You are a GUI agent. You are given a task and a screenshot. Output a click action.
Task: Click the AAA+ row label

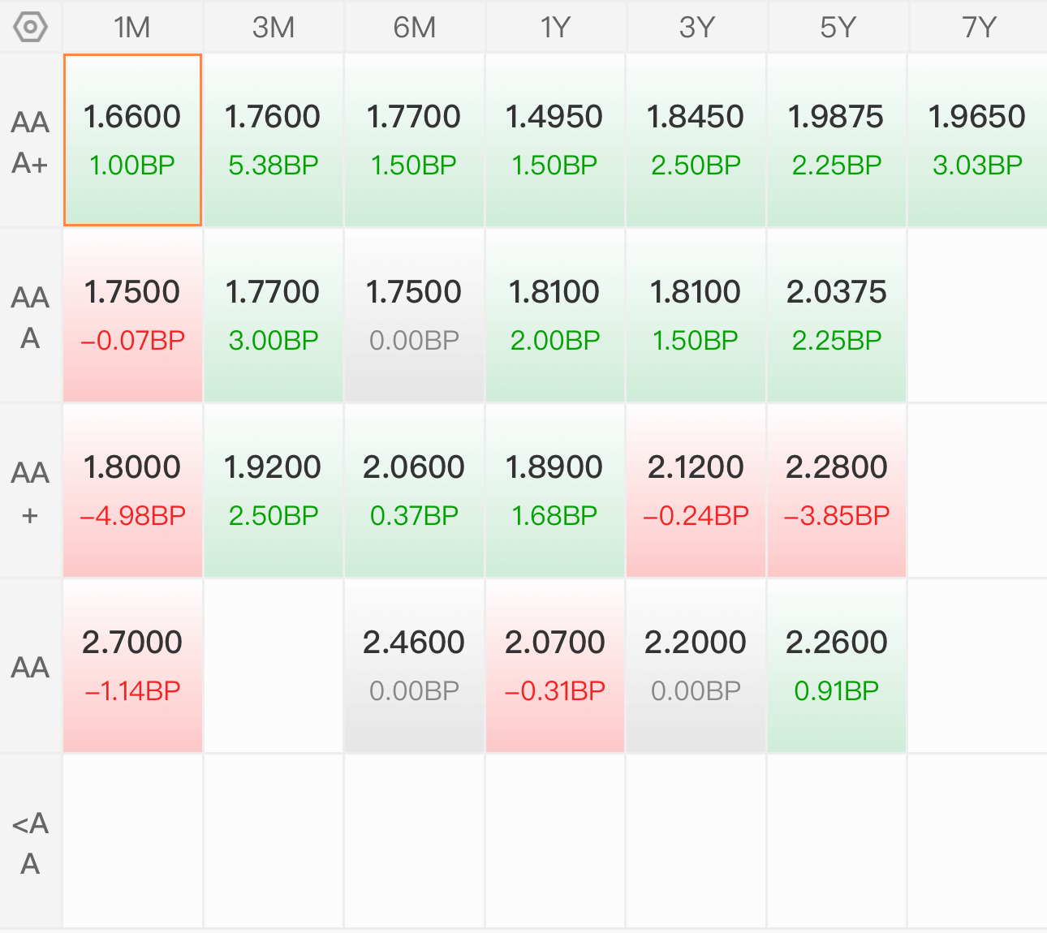click(31, 141)
